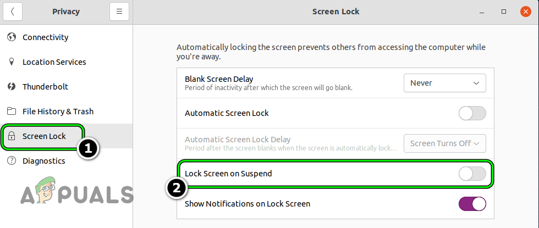This screenshot has height=228, width=539.
Task: Open File History & Trash settings
Action: pos(58,112)
